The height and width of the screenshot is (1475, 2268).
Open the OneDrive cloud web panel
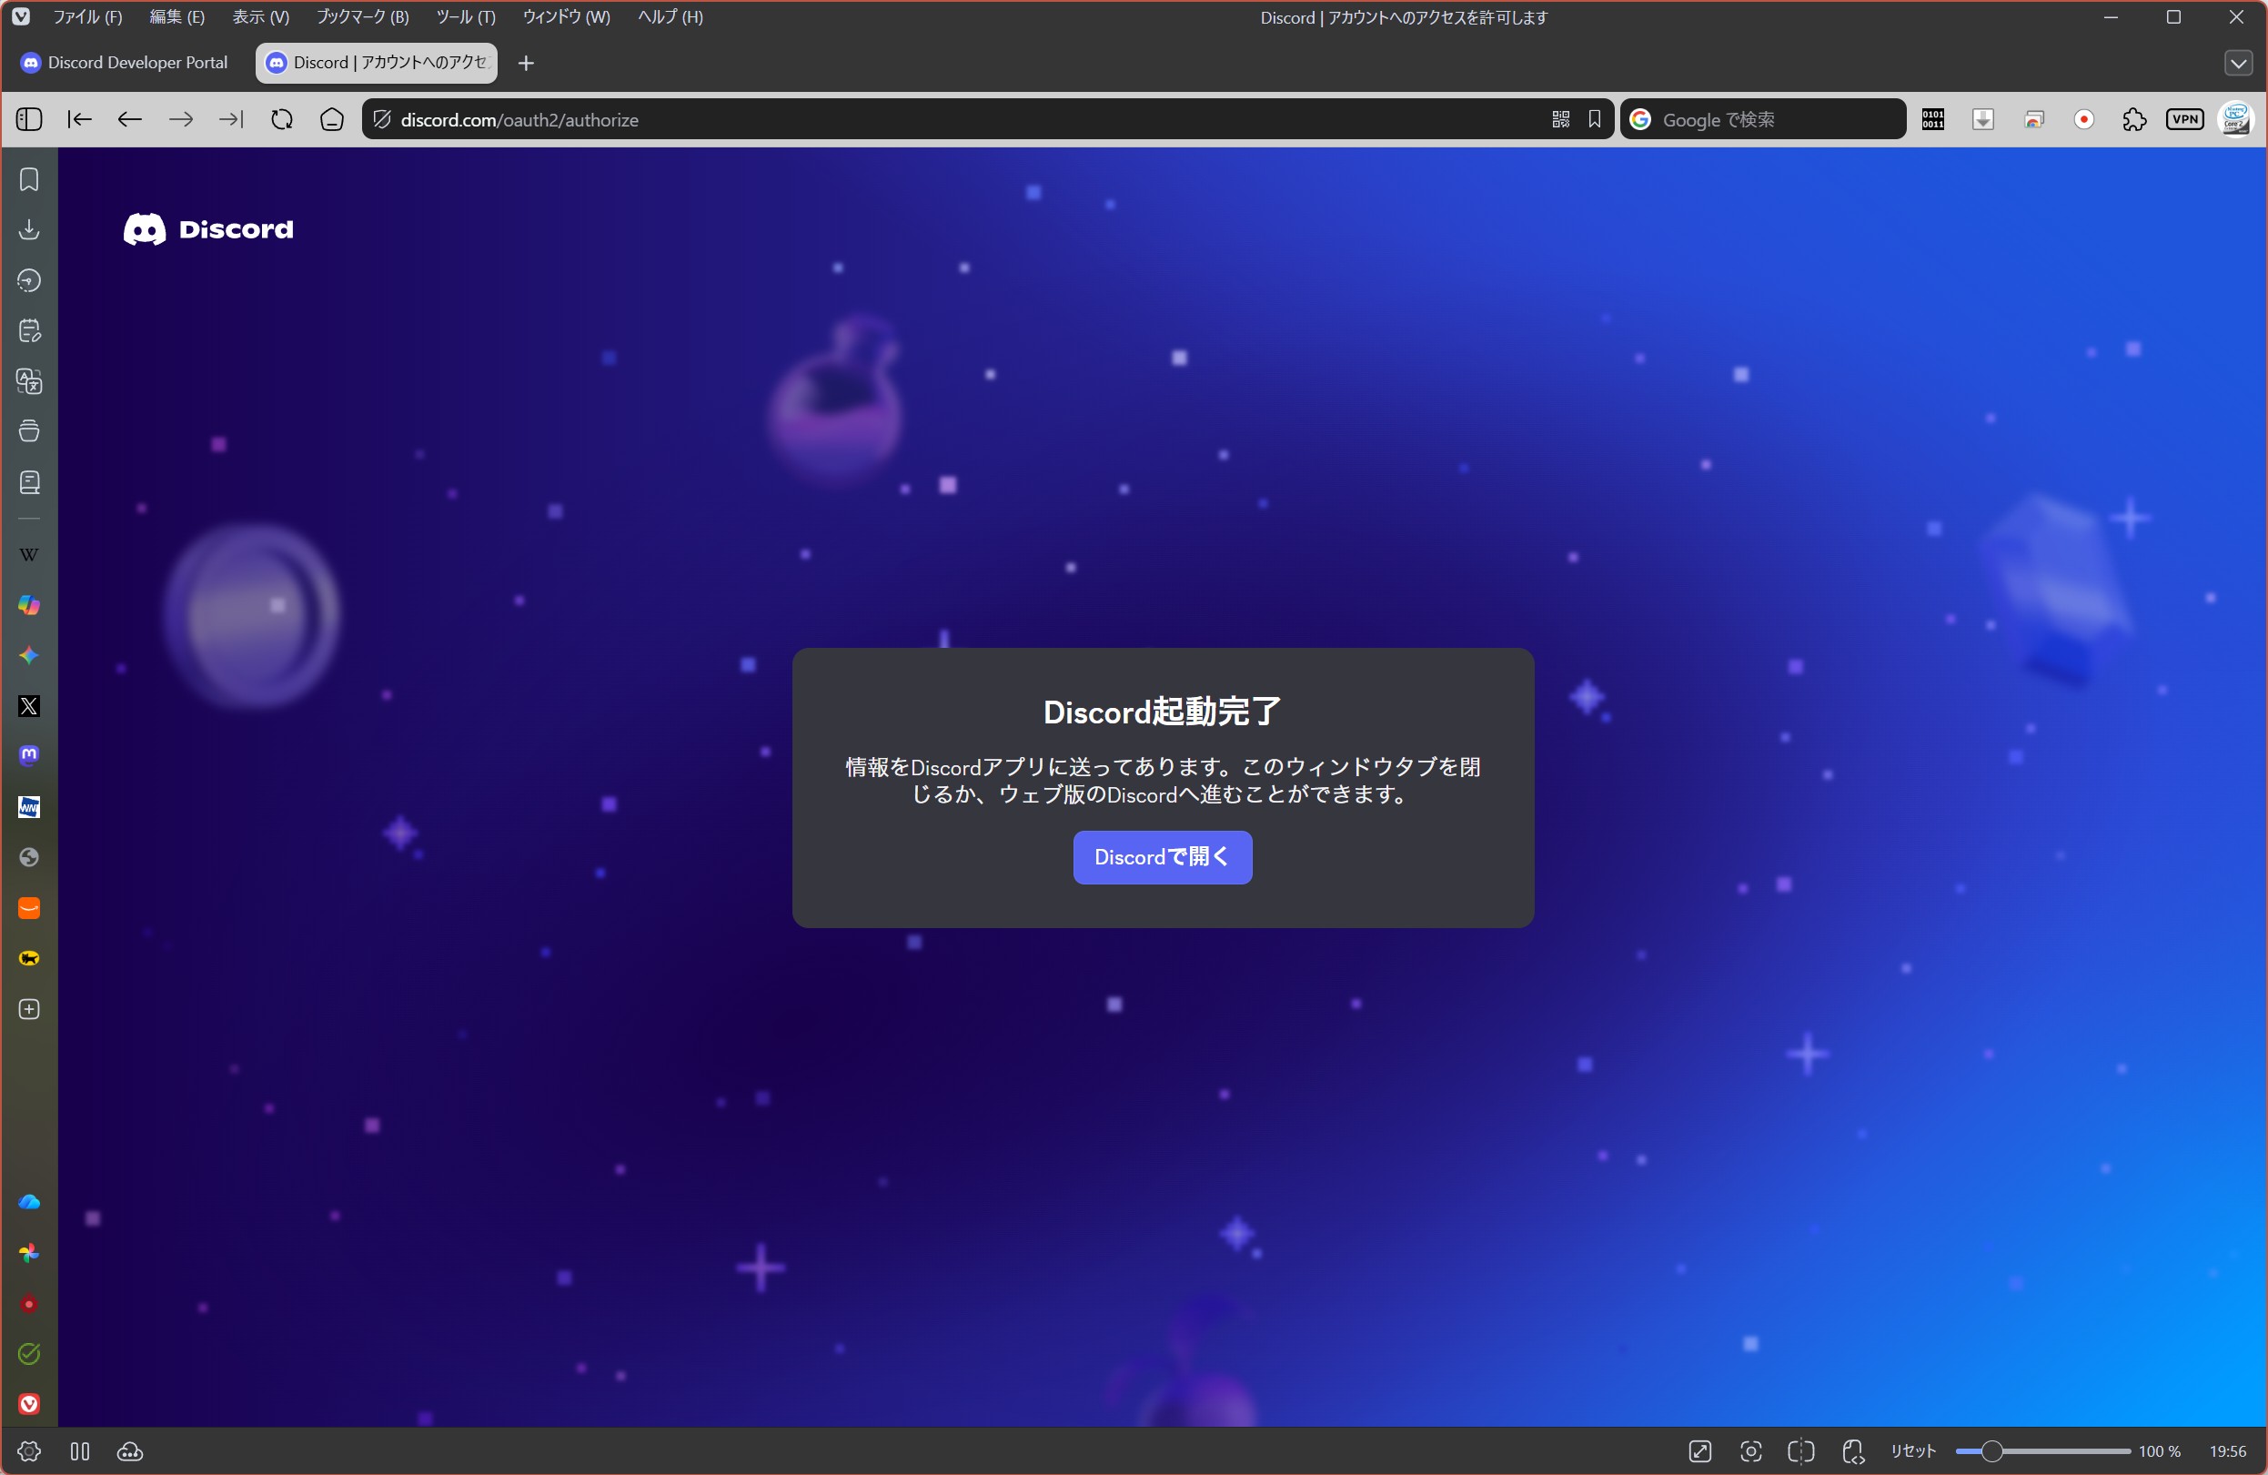coord(29,1203)
